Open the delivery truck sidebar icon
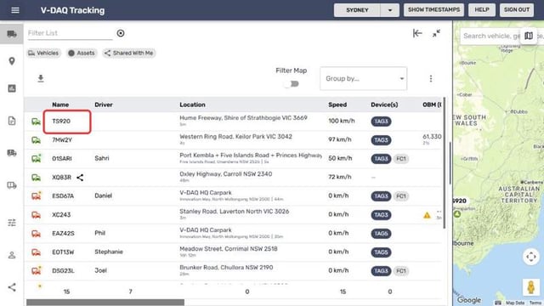Viewport: 544px width, 306px height. click(x=12, y=153)
